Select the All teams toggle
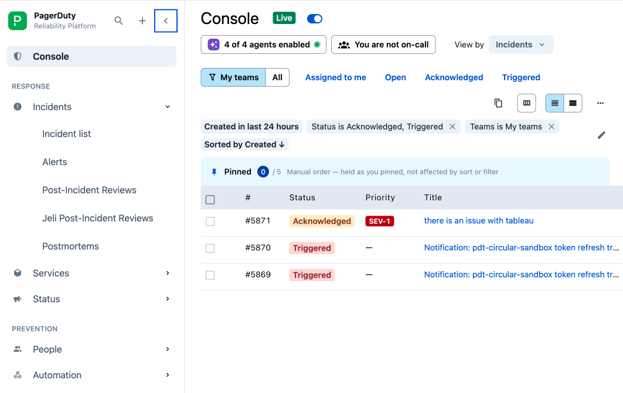Viewport: 623px width, 393px height. [277, 77]
